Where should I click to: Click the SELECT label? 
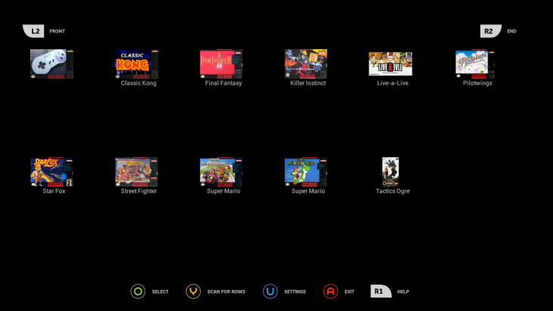pyautogui.click(x=160, y=291)
